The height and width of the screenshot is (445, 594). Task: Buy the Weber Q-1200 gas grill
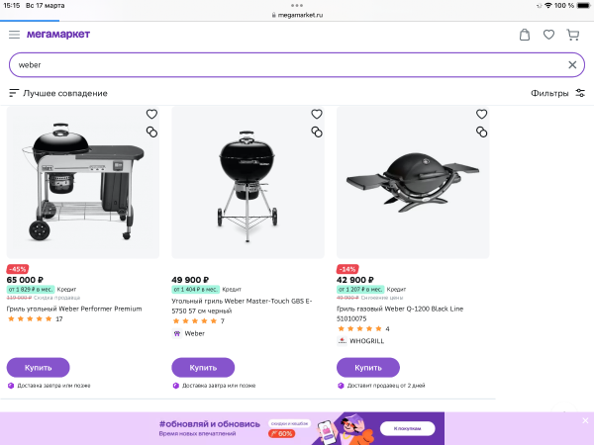pos(368,367)
